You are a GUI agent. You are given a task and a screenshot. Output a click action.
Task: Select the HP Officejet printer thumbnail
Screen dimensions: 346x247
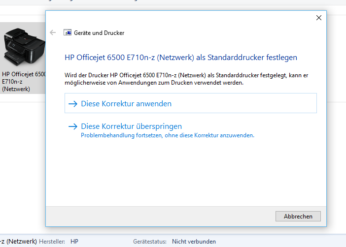(x=24, y=47)
